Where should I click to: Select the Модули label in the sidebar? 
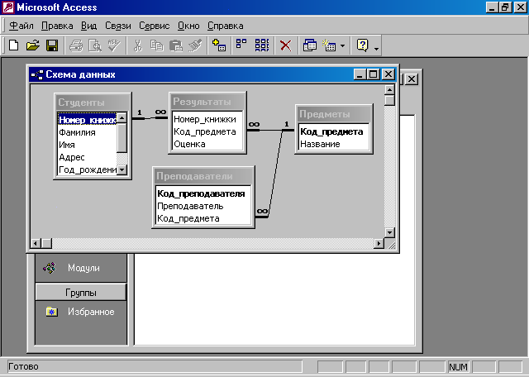point(83,268)
